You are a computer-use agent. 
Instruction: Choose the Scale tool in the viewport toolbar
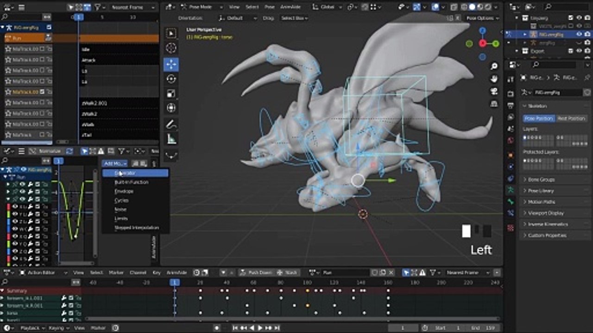pyautogui.click(x=171, y=93)
